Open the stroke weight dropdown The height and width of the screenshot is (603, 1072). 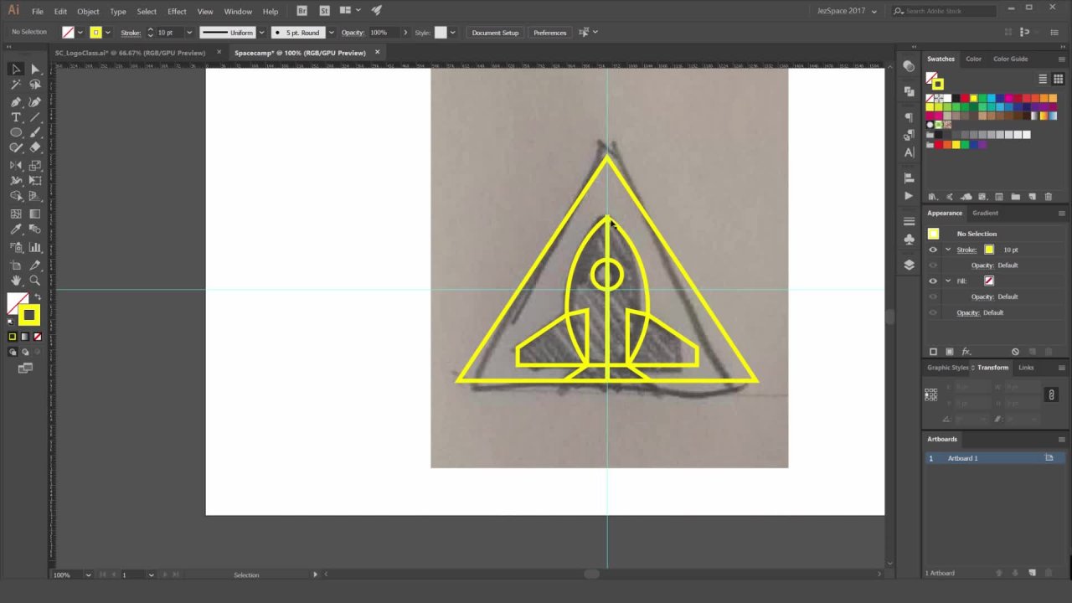[189, 33]
